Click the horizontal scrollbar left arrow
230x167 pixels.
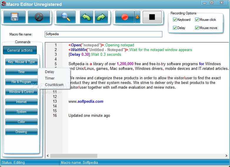pos(48,156)
